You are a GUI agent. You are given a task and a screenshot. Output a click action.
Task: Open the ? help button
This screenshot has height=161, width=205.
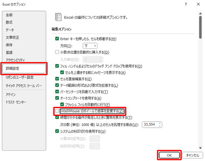coord(186,5)
